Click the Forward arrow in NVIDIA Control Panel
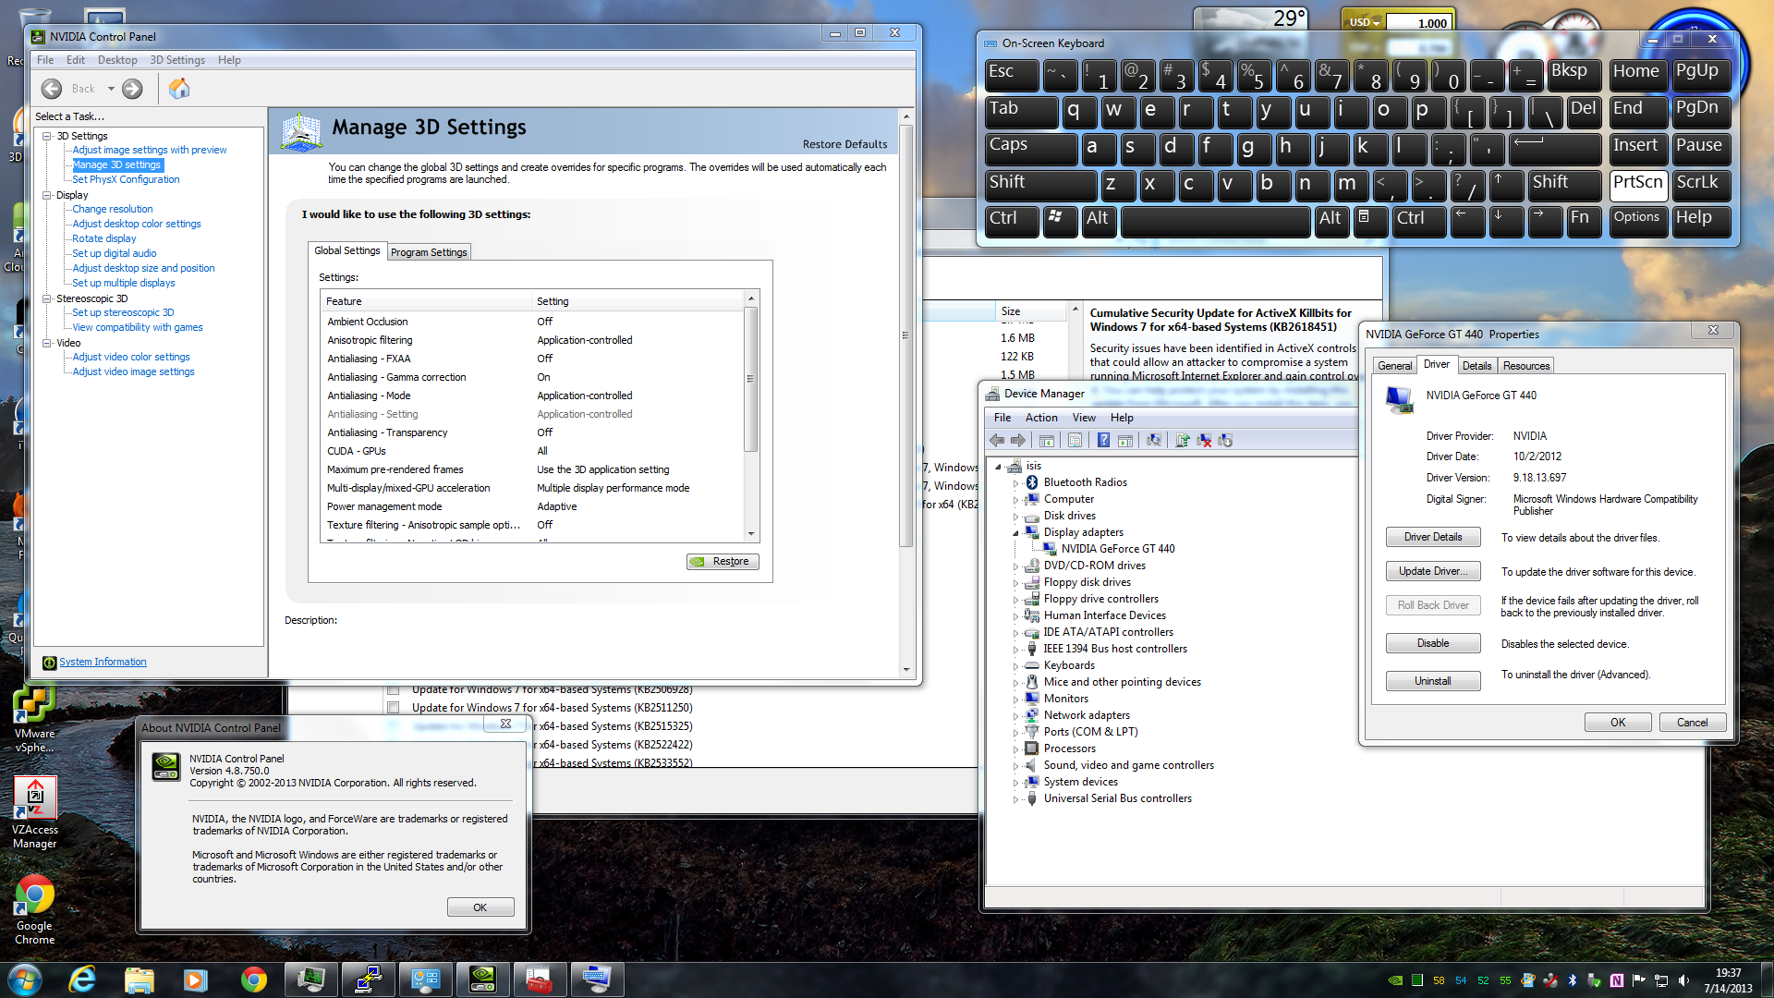Viewport: 1774px width, 998px height. coord(133,89)
